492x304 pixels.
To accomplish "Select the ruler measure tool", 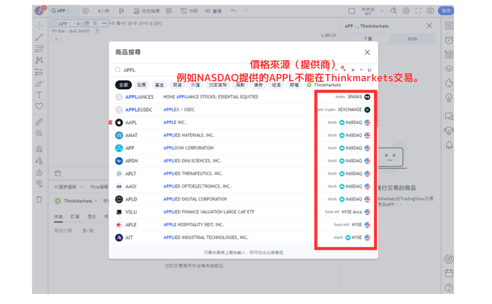I will click(39, 122).
